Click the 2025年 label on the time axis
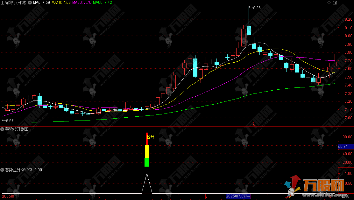The width and height of the screenshot is (354, 200). (8, 197)
